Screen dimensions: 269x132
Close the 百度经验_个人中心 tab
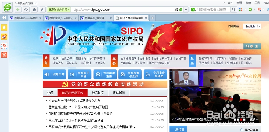tap(76, 18)
